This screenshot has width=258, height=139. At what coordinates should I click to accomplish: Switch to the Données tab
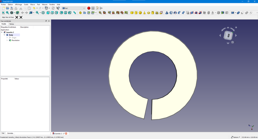coord(10,133)
